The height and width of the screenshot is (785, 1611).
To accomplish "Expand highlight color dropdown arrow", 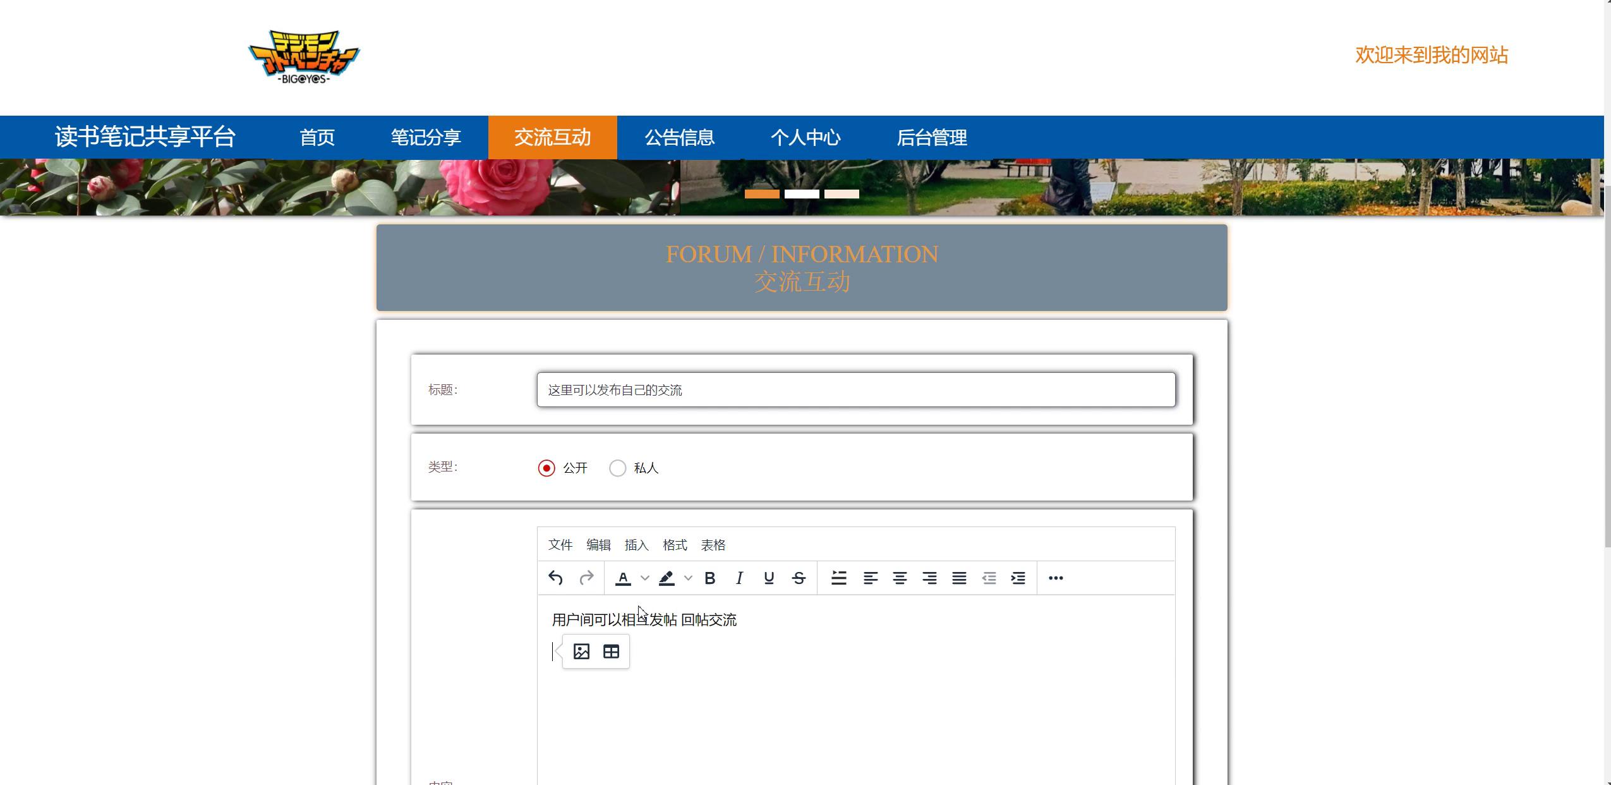I will [688, 578].
